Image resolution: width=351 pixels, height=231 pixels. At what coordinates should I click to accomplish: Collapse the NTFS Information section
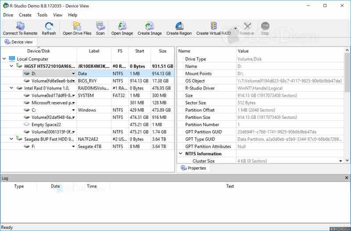[x=180, y=154]
